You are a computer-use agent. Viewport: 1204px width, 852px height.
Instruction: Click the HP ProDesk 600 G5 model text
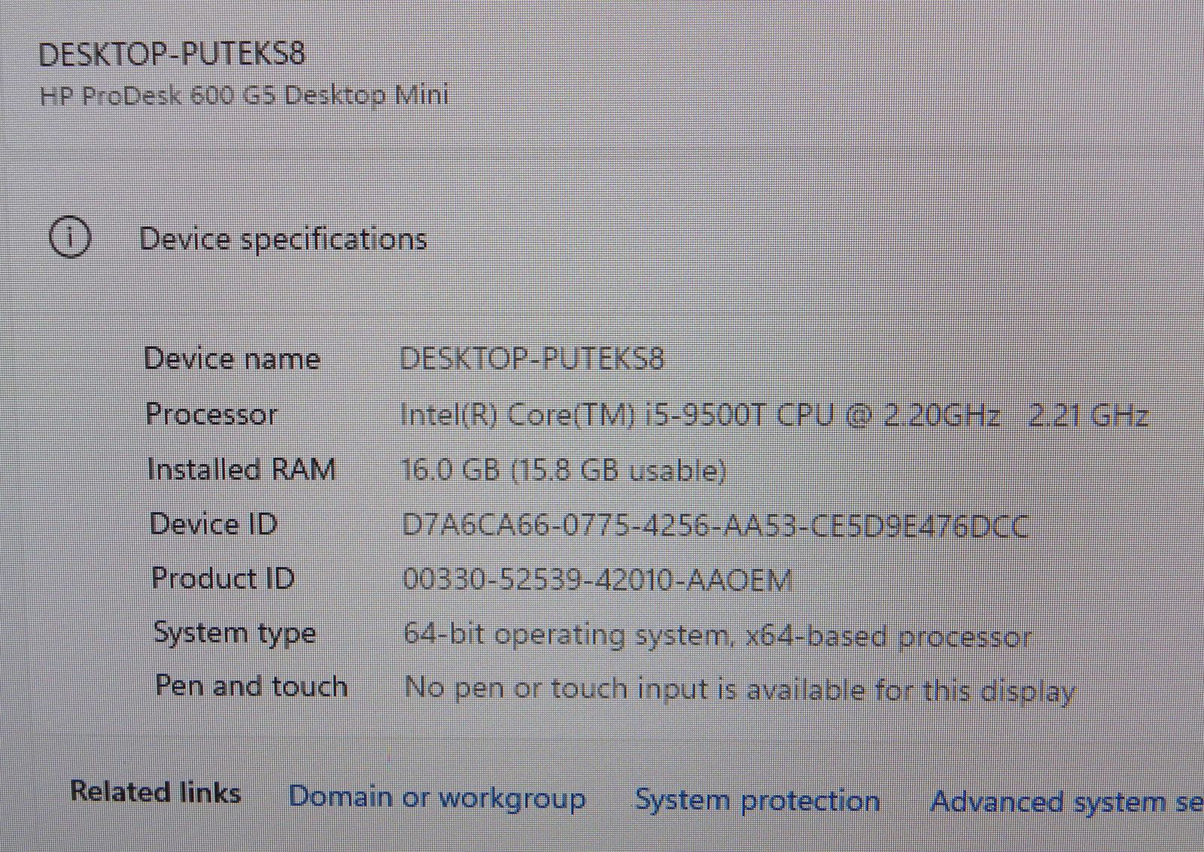[244, 96]
